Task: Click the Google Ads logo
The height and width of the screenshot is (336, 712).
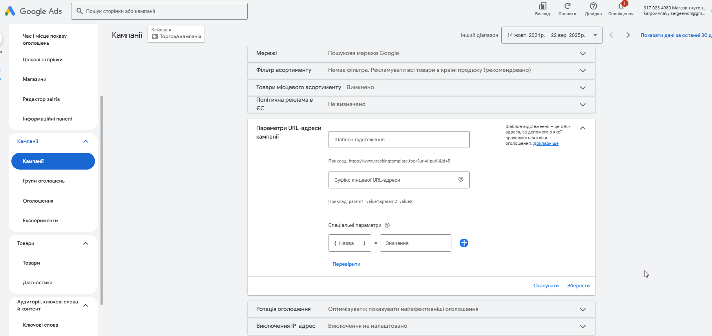Action: [x=33, y=11]
